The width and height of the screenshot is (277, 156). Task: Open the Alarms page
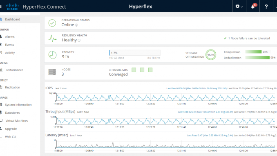point(10,37)
